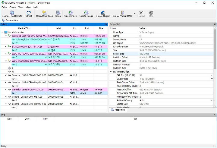The height and width of the screenshot is (148, 217).
Task: Collapse the Samsung SSD 750 EVO drive
Action: click(6, 36)
